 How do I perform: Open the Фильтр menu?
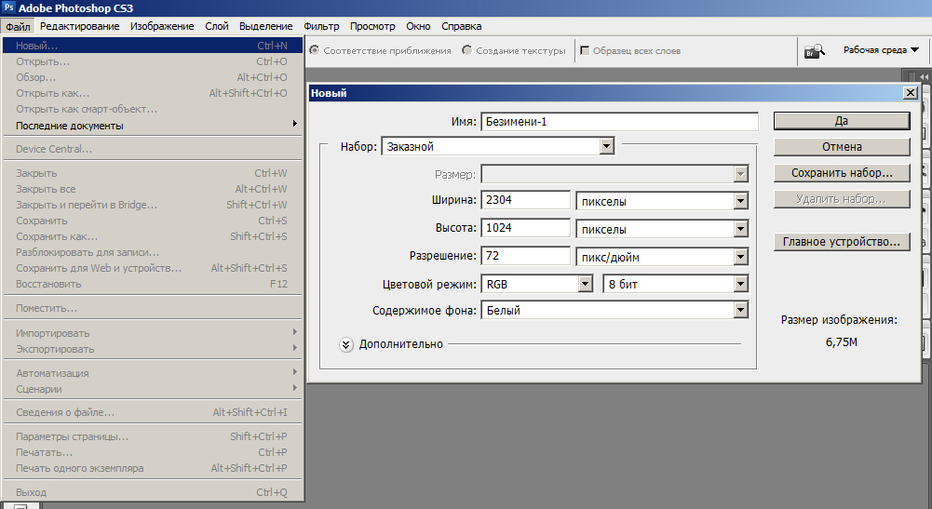pos(321,27)
